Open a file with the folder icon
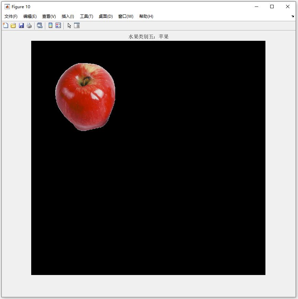 [13, 25]
